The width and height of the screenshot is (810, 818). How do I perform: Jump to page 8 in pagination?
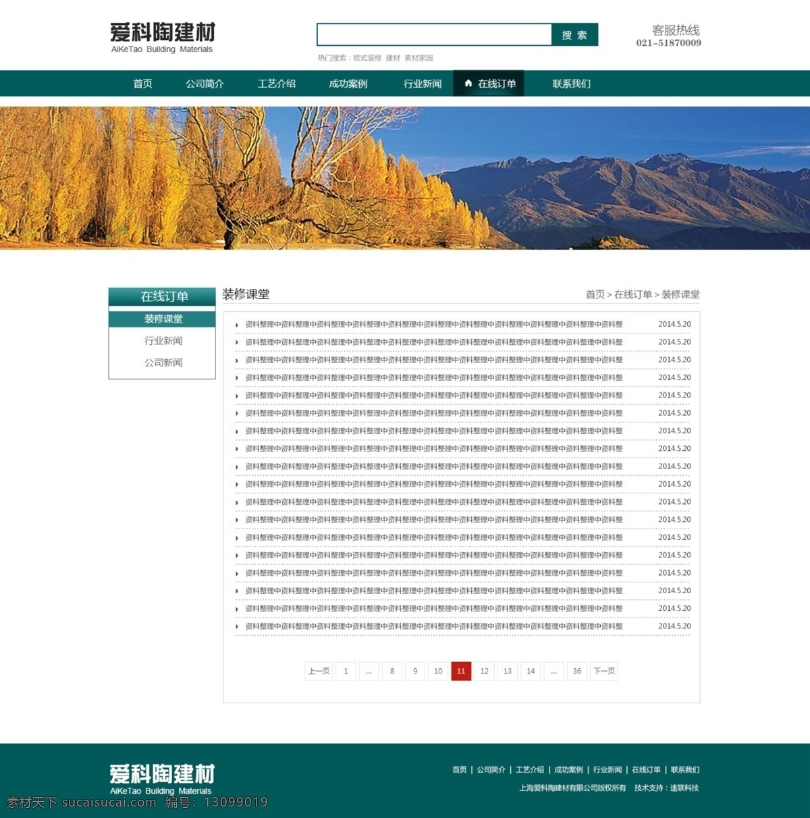click(x=392, y=671)
